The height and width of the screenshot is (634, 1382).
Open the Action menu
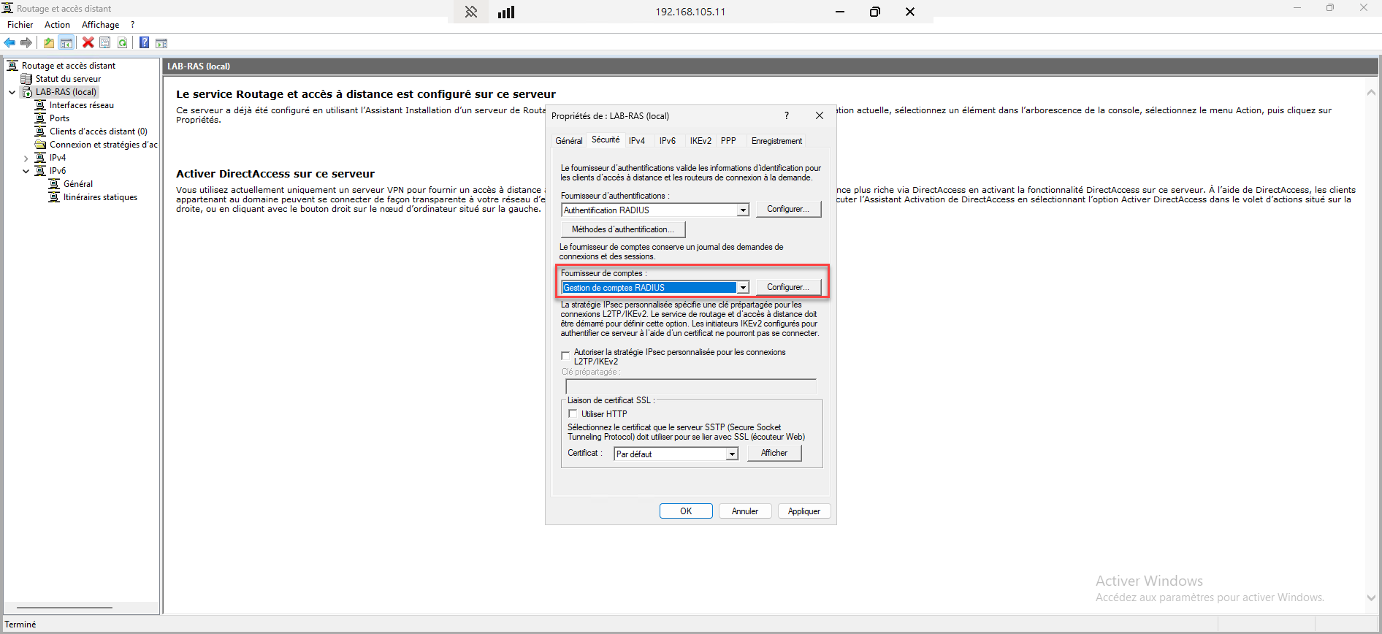point(57,25)
